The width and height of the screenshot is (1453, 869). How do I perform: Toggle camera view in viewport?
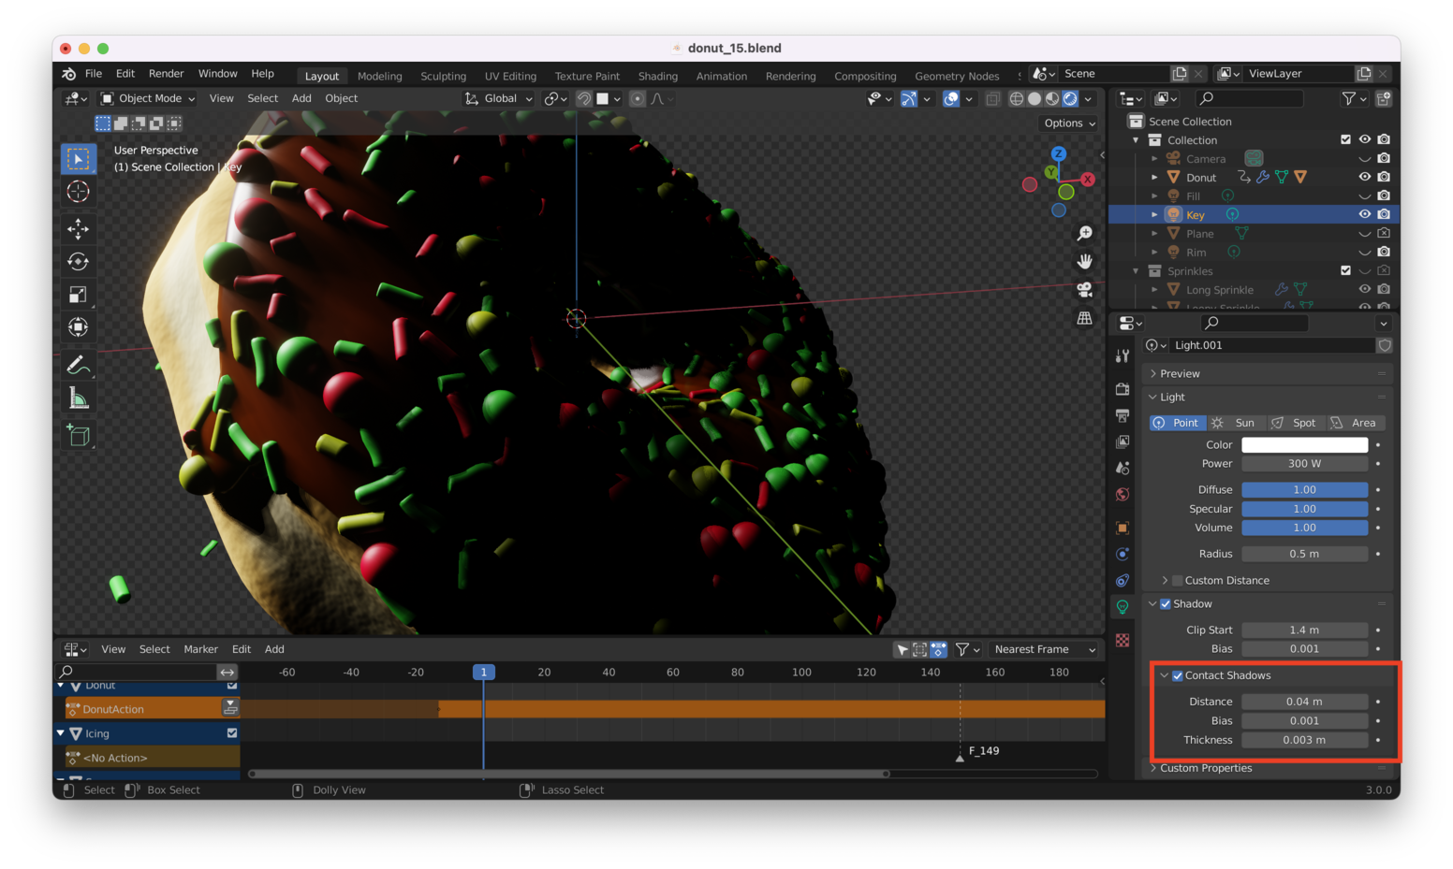click(1084, 290)
